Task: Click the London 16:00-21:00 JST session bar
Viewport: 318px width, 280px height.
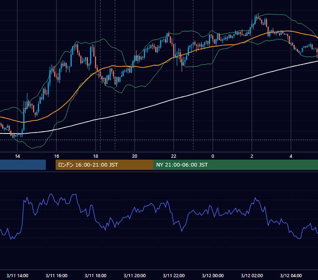Action: (104, 165)
